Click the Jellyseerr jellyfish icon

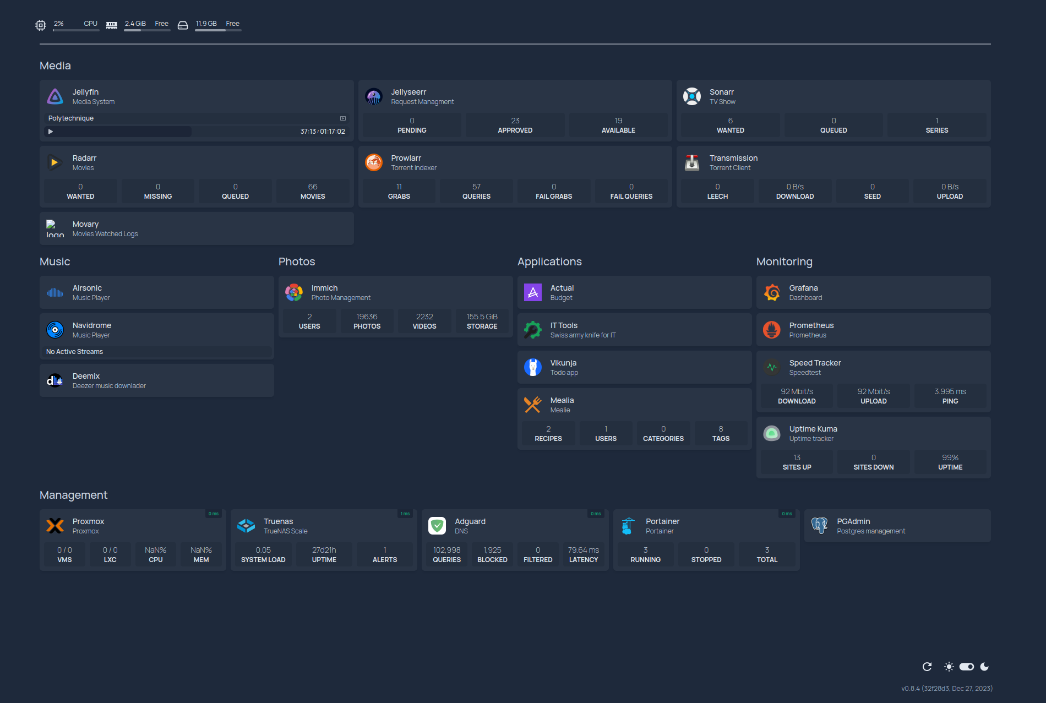[374, 96]
